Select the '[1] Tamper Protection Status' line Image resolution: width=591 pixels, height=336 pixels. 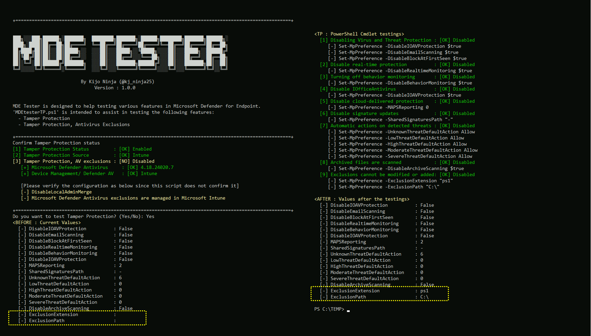[x=82, y=149]
